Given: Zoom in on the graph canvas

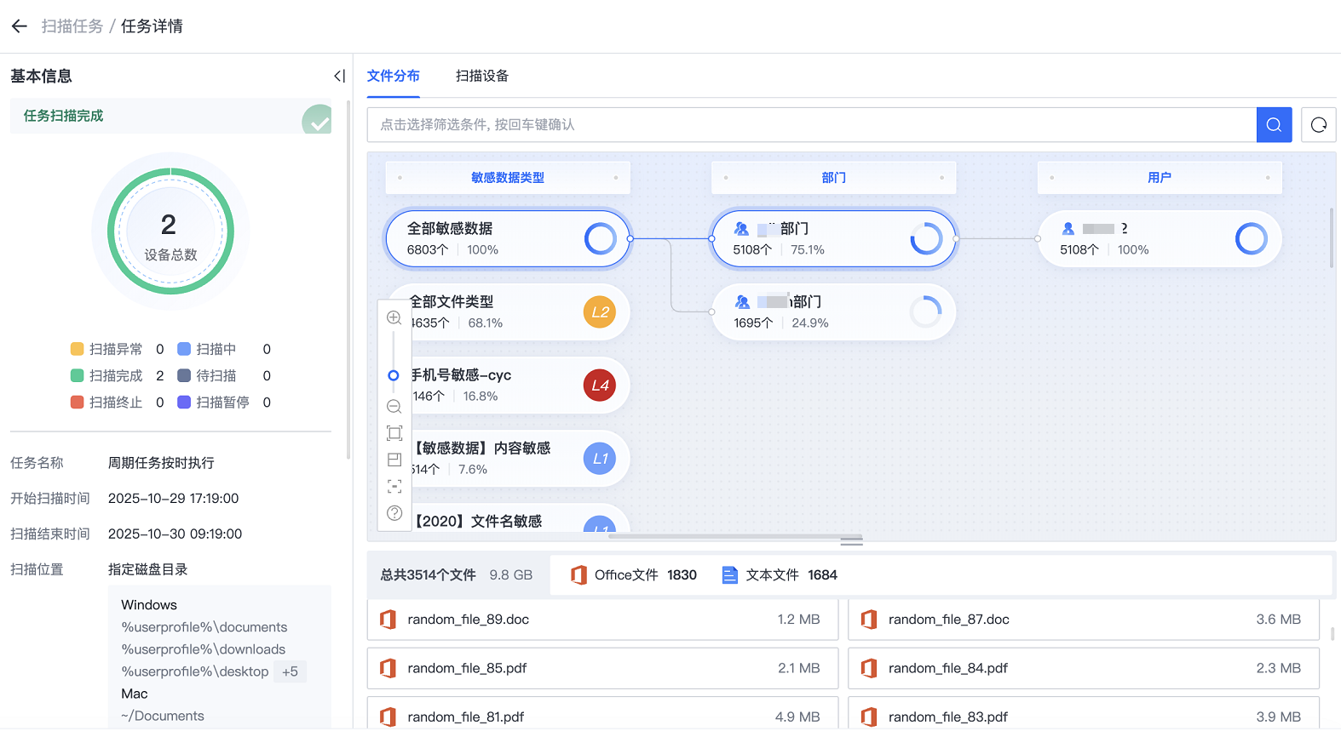Looking at the screenshot, I should point(394,318).
